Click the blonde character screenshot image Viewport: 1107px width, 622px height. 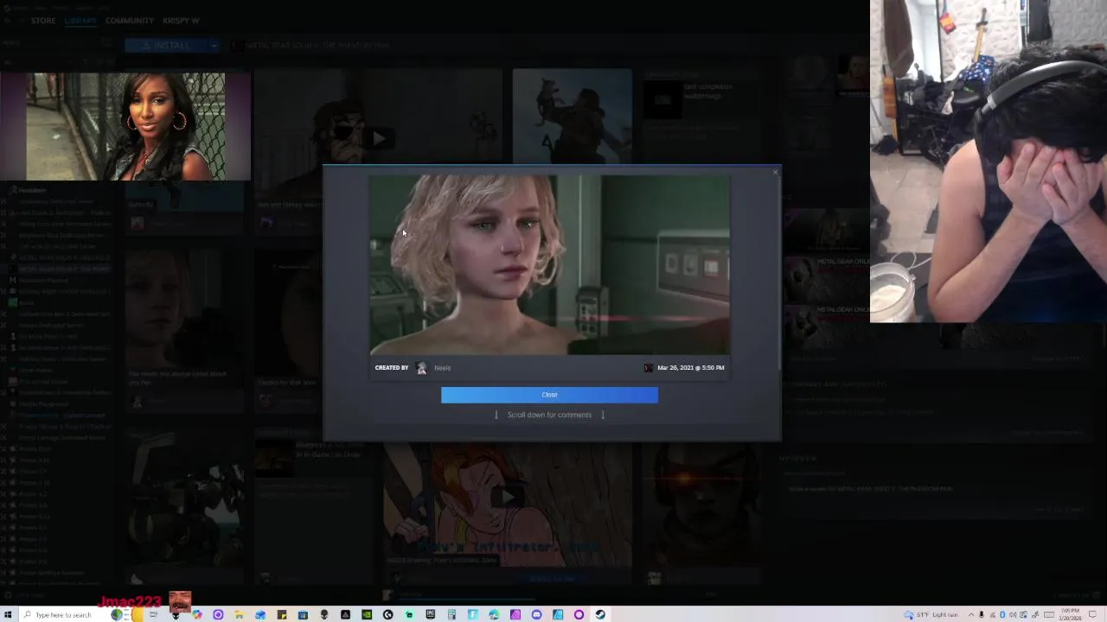pos(549,265)
